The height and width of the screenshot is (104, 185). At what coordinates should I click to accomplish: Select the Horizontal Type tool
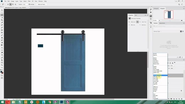pyautogui.click(x=2, y=55)
